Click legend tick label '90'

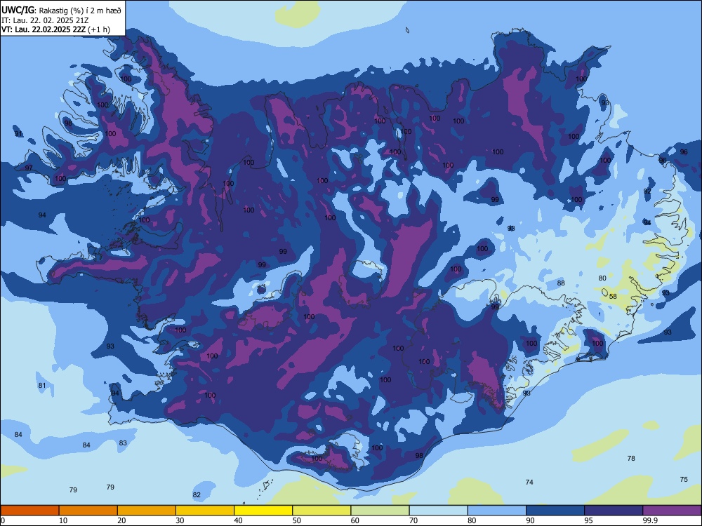(530, 520)
